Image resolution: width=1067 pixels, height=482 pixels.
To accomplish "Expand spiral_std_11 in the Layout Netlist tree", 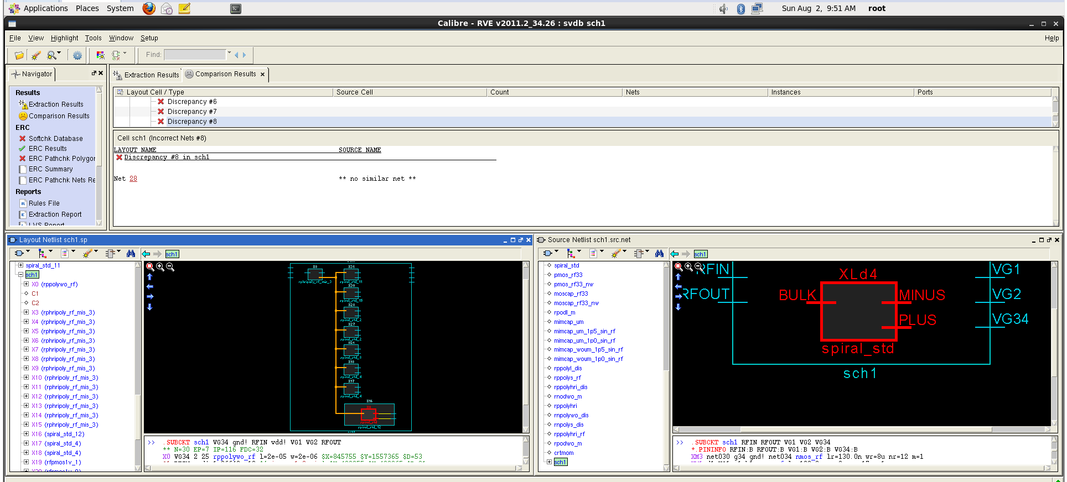I will (20, 265).
